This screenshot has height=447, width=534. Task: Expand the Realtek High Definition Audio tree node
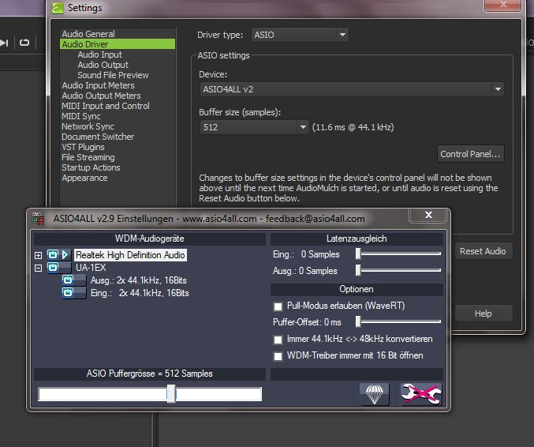pos(38,255)
